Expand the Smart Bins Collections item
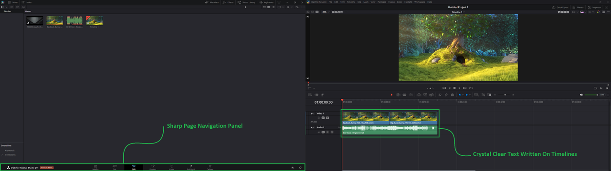The width and height of the screenshot is (611, 171). click(2, 155)
